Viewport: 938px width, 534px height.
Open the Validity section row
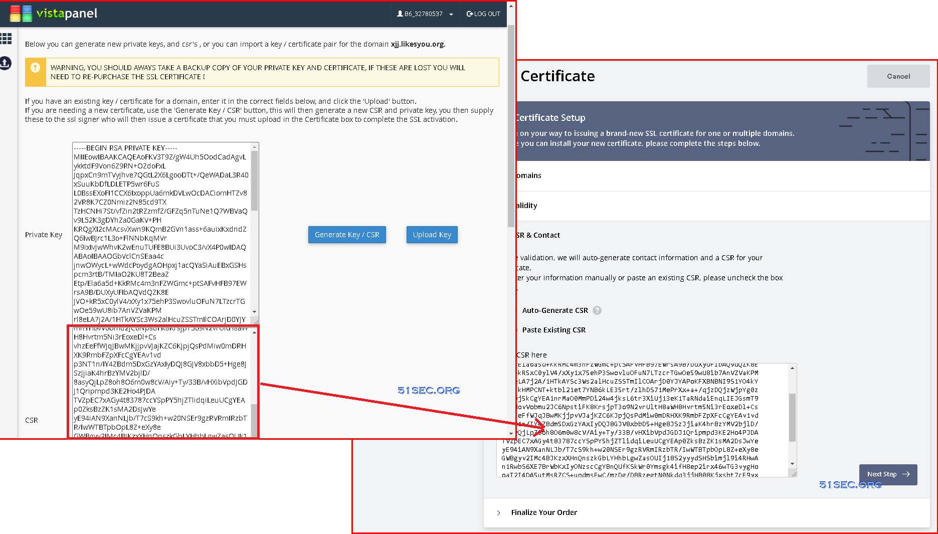point(723,206)
